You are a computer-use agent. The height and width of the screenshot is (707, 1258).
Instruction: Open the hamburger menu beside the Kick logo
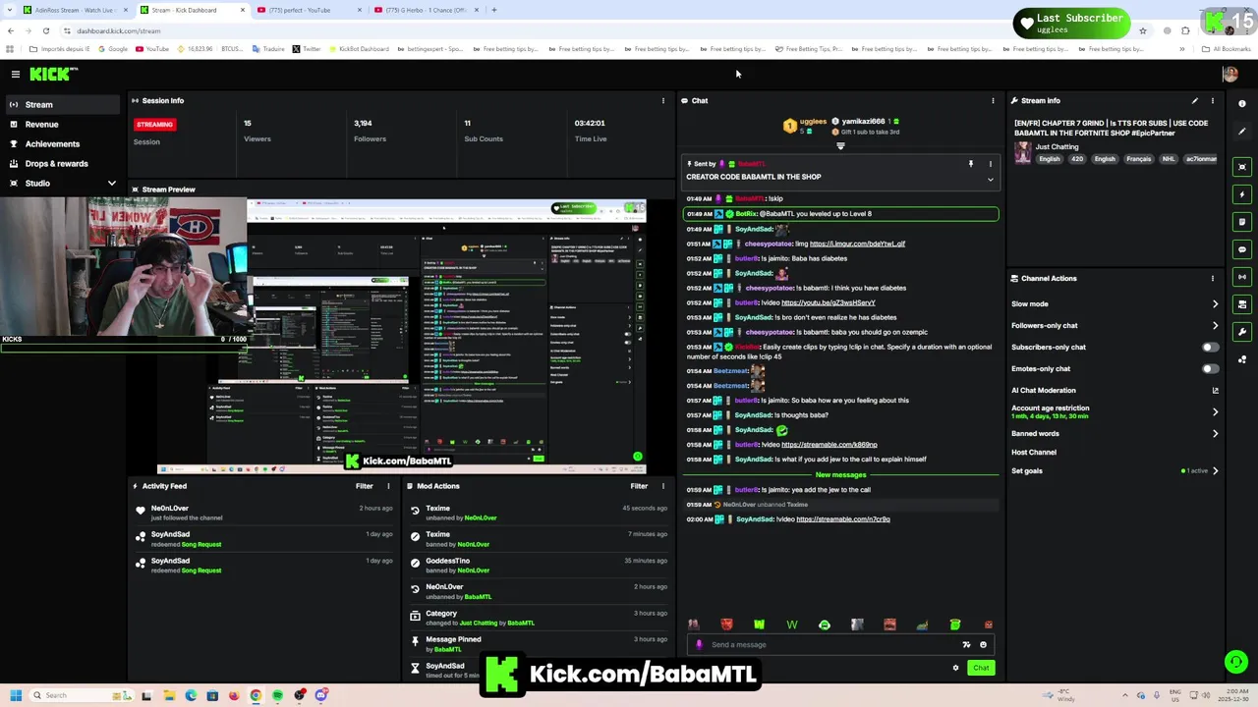pos(16,74)
